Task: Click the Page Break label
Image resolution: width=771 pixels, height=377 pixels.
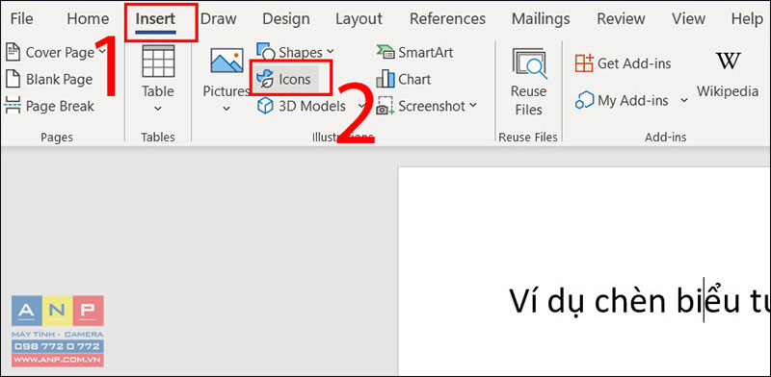Action: pos(60,106)
